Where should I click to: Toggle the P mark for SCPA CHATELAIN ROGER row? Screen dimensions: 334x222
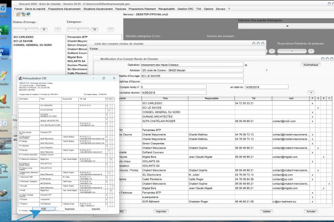pyautogui.click(x=313, y=121)
